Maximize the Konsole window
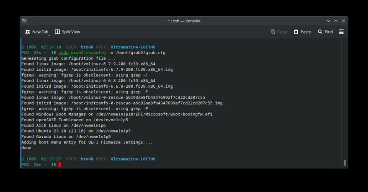 coord(336,21)
